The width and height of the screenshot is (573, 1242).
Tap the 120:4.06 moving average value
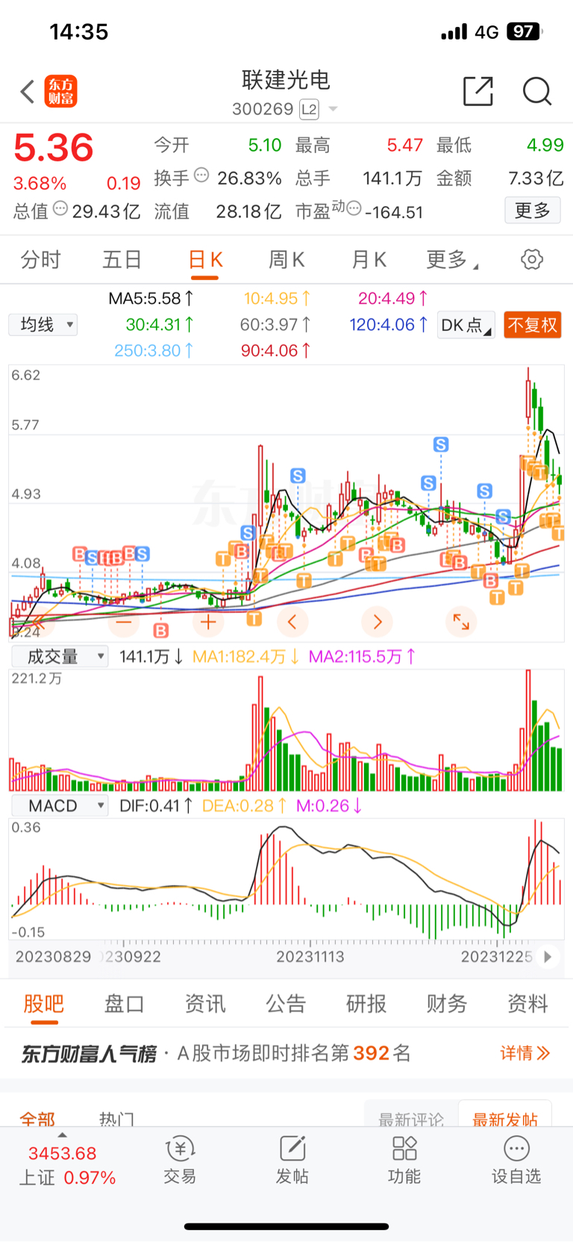(x=389, y=325)
